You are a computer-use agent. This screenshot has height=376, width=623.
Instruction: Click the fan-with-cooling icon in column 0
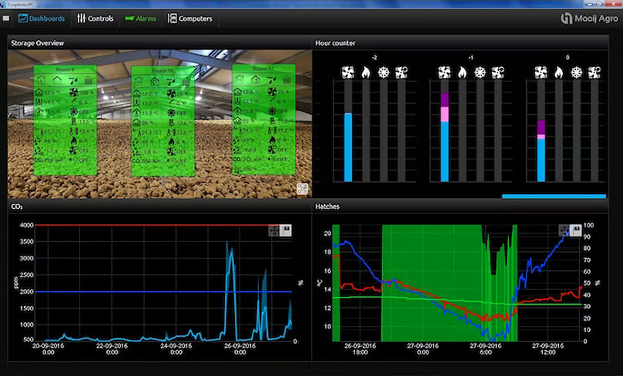tap(595, 72)
